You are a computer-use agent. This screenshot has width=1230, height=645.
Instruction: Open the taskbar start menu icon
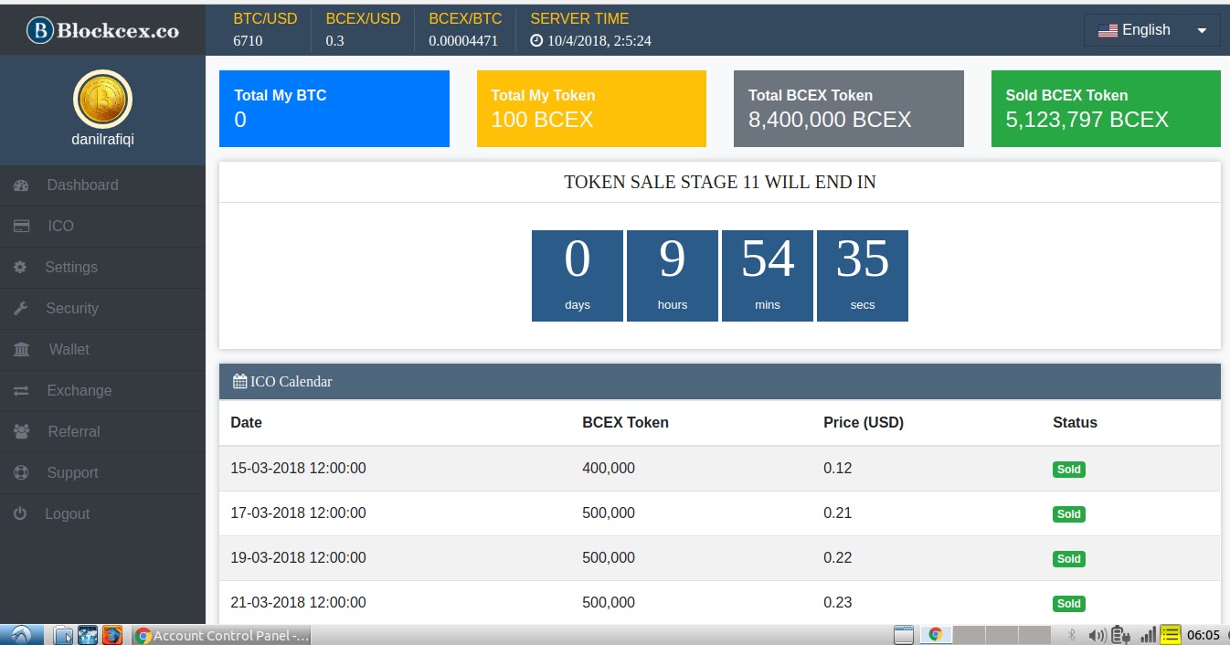[21, 635]
